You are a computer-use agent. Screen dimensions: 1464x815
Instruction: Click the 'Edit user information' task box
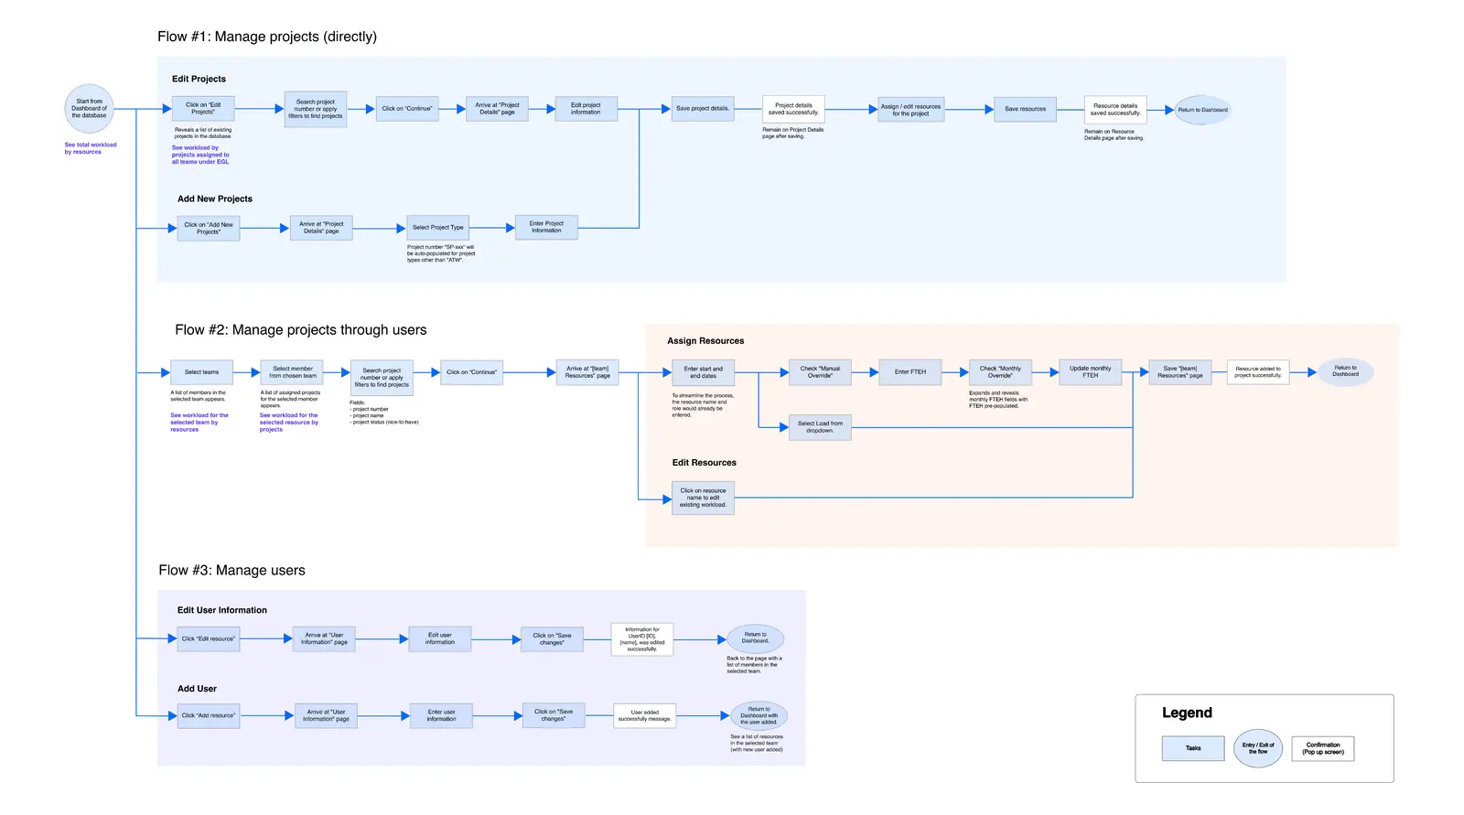pyautogui.click(x=440, y=638)
